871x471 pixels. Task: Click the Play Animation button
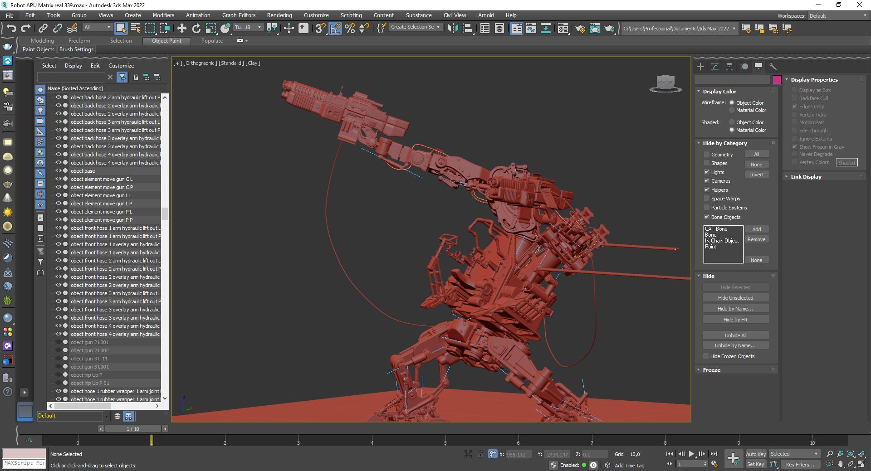(x=691, y=454)
